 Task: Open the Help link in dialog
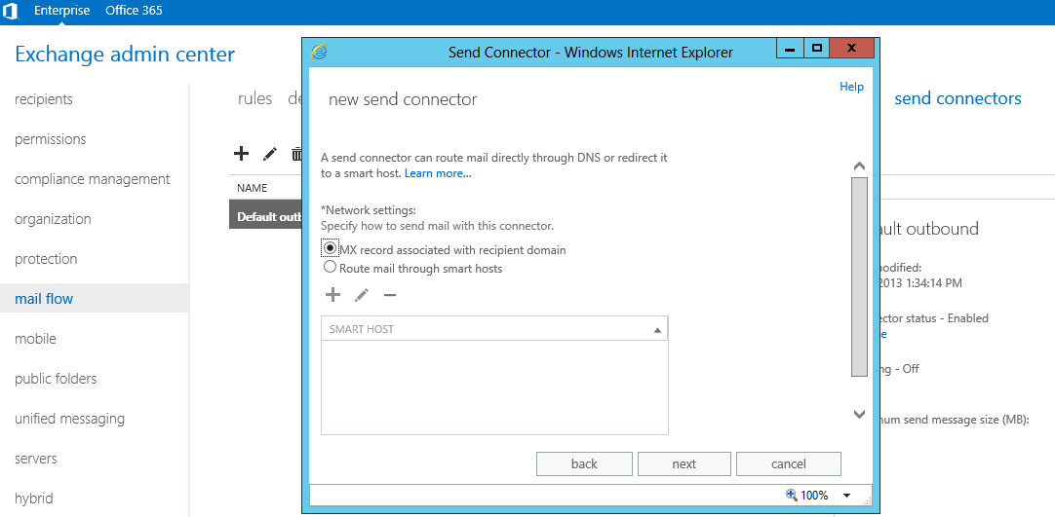point(851,87)
